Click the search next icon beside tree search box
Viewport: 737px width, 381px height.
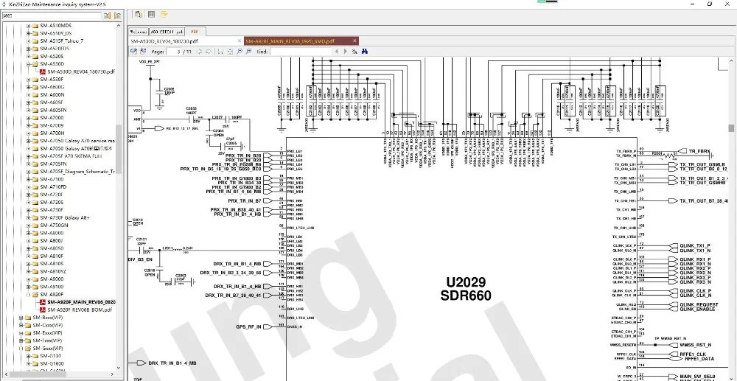click(x=117, y=15)
